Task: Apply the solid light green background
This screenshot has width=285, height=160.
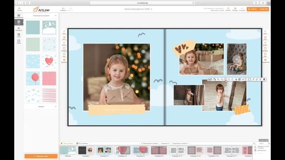Action: pyautogui.click(x=33, y=44)
